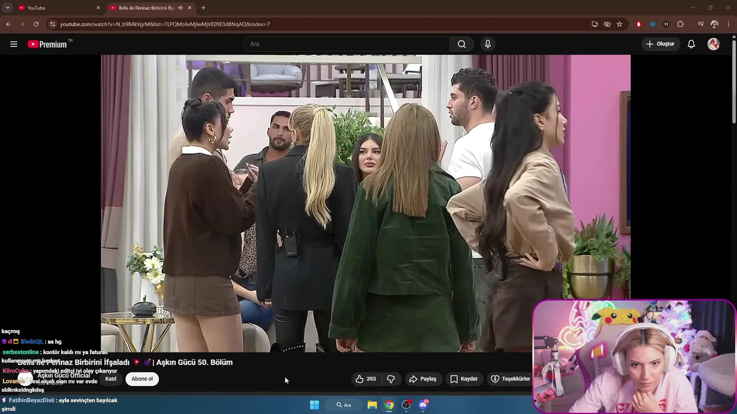737x414 pixels.
Task: Open the red extension icon in toolbar
Action: pyautogui.click(x=639, y=24)
